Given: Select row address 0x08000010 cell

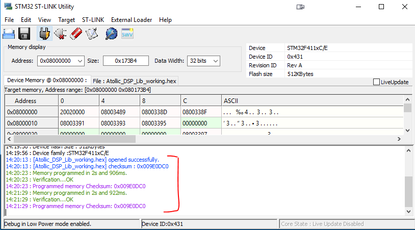Looking at the screenshot, I should click(32, 123).
